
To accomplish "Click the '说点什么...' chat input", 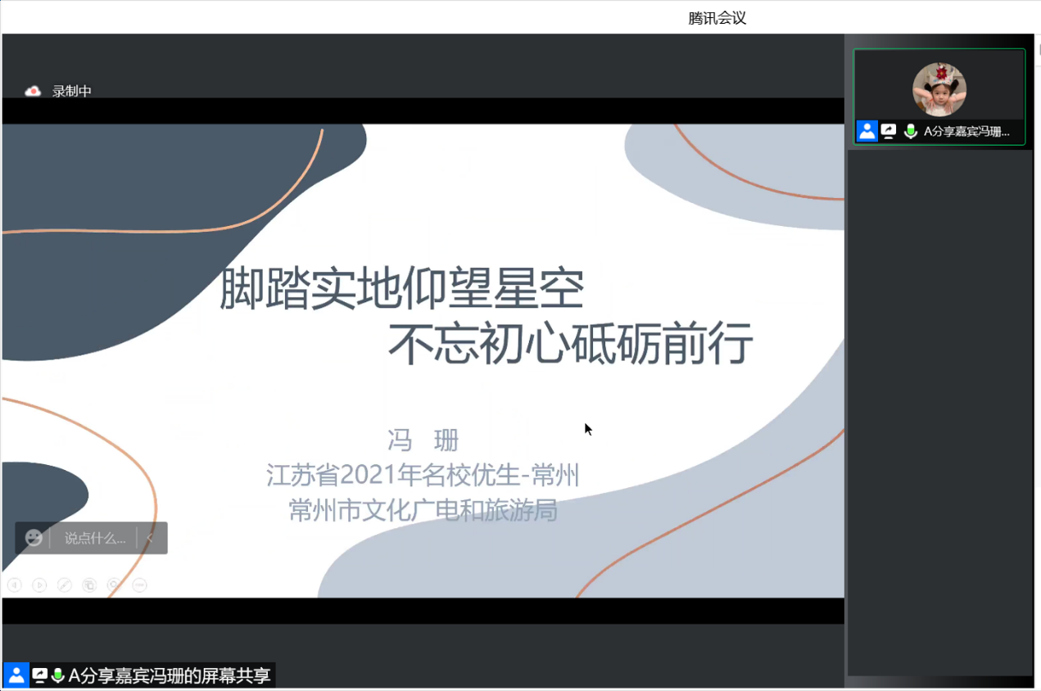I will click(x=95, y=538).
